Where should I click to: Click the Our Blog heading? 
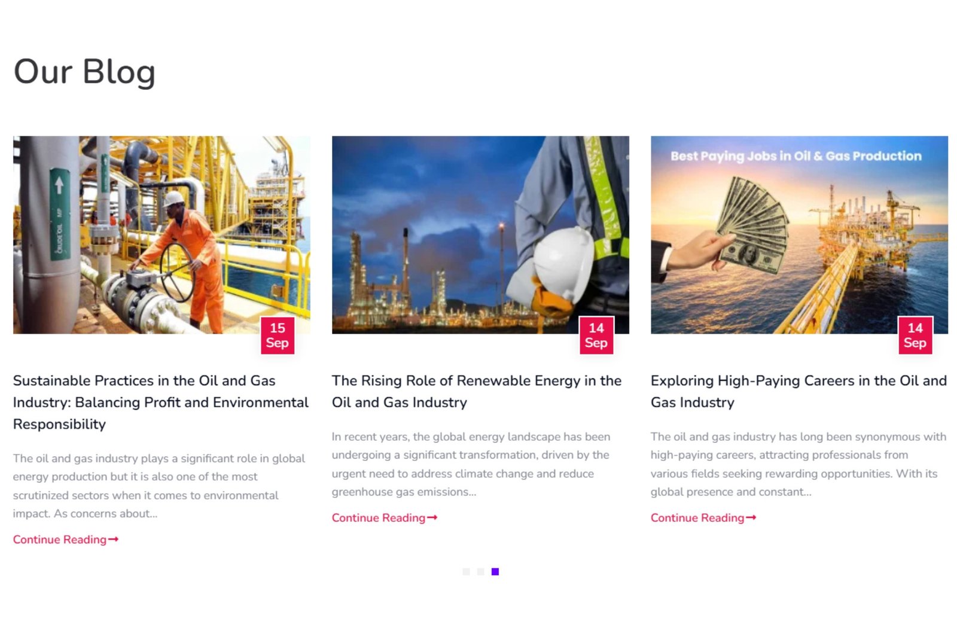click(x=84, y=72)
